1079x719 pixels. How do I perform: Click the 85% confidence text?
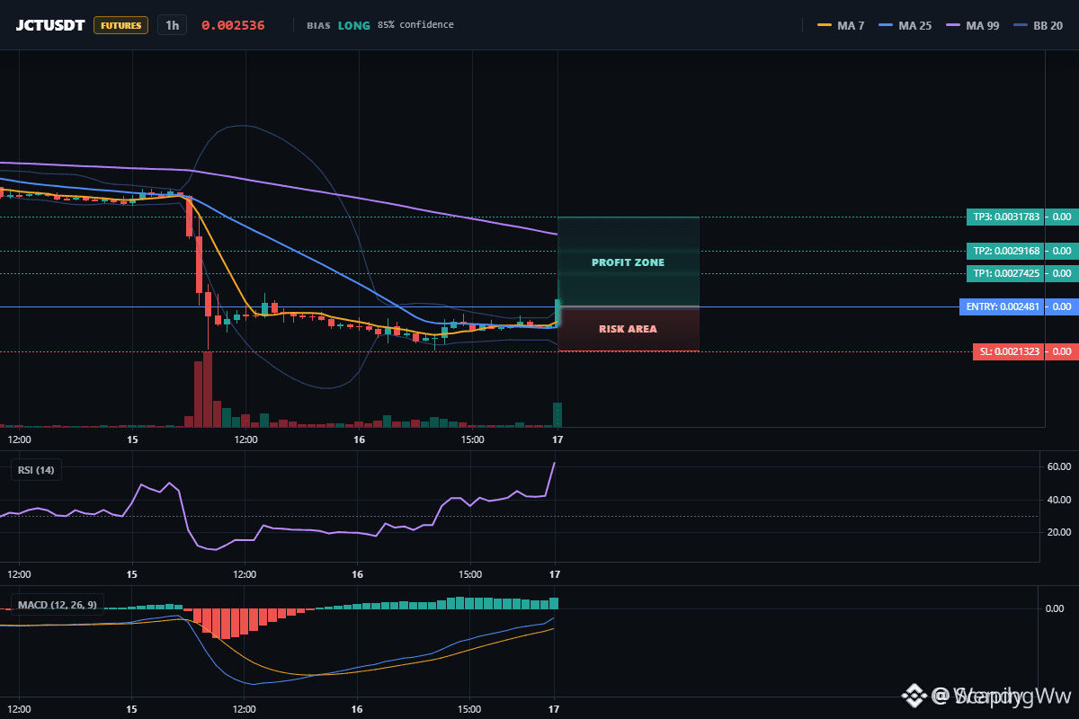coord(415,25)
